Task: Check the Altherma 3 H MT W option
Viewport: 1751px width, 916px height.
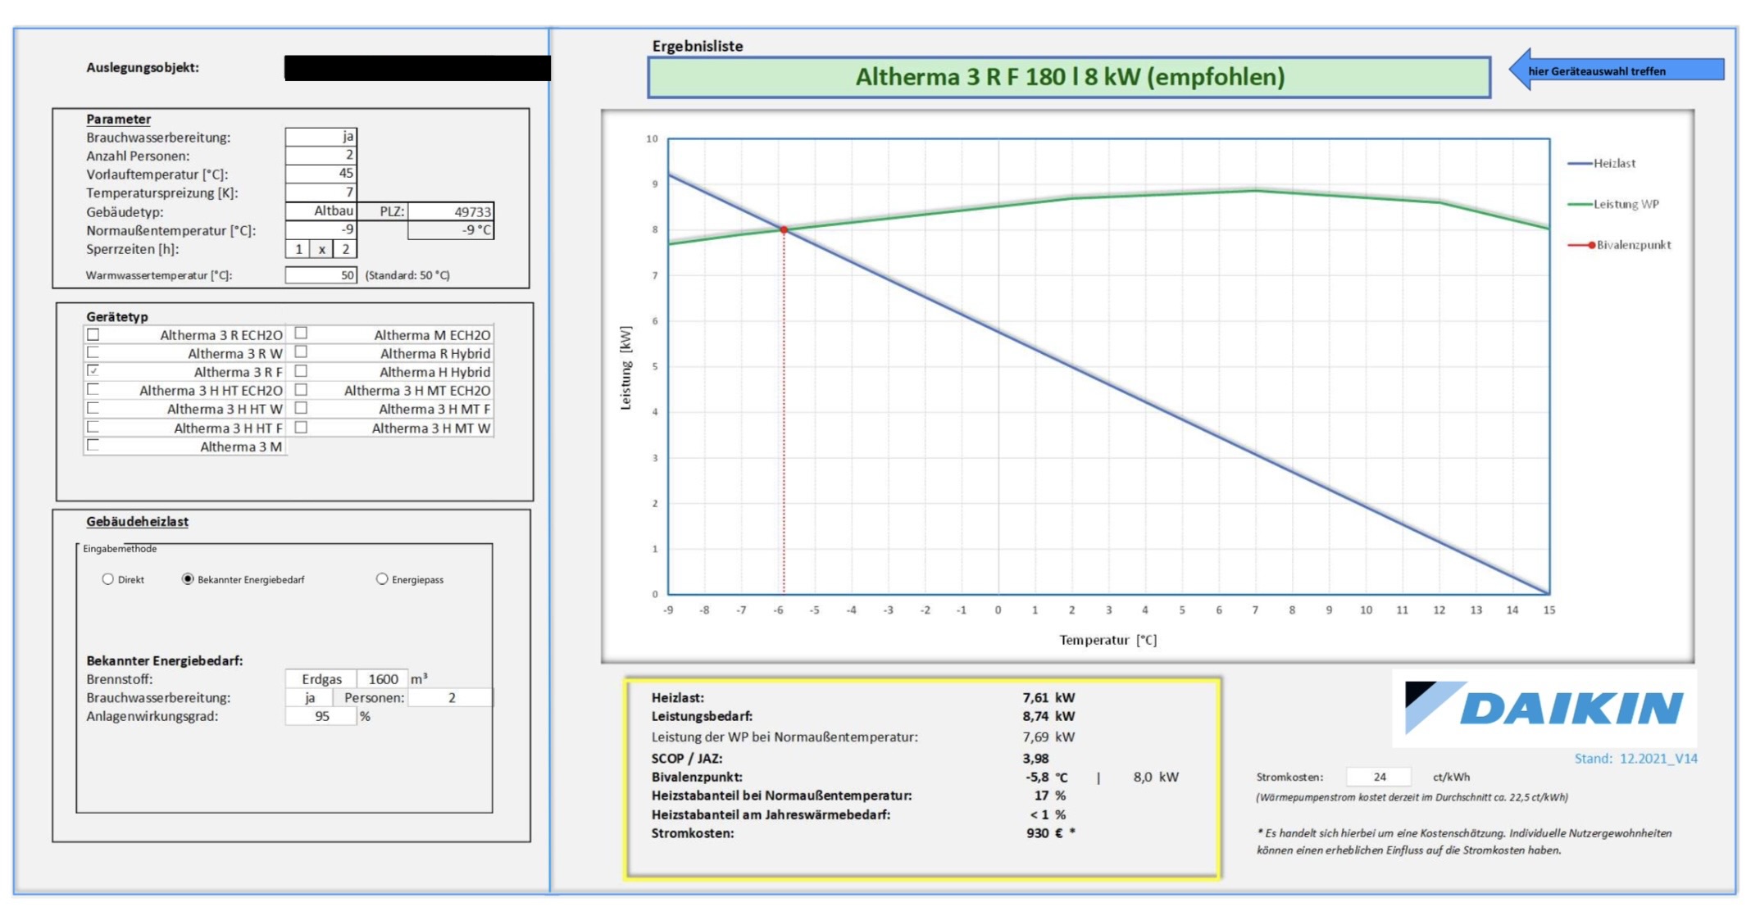Action: [x=301, y=428]
